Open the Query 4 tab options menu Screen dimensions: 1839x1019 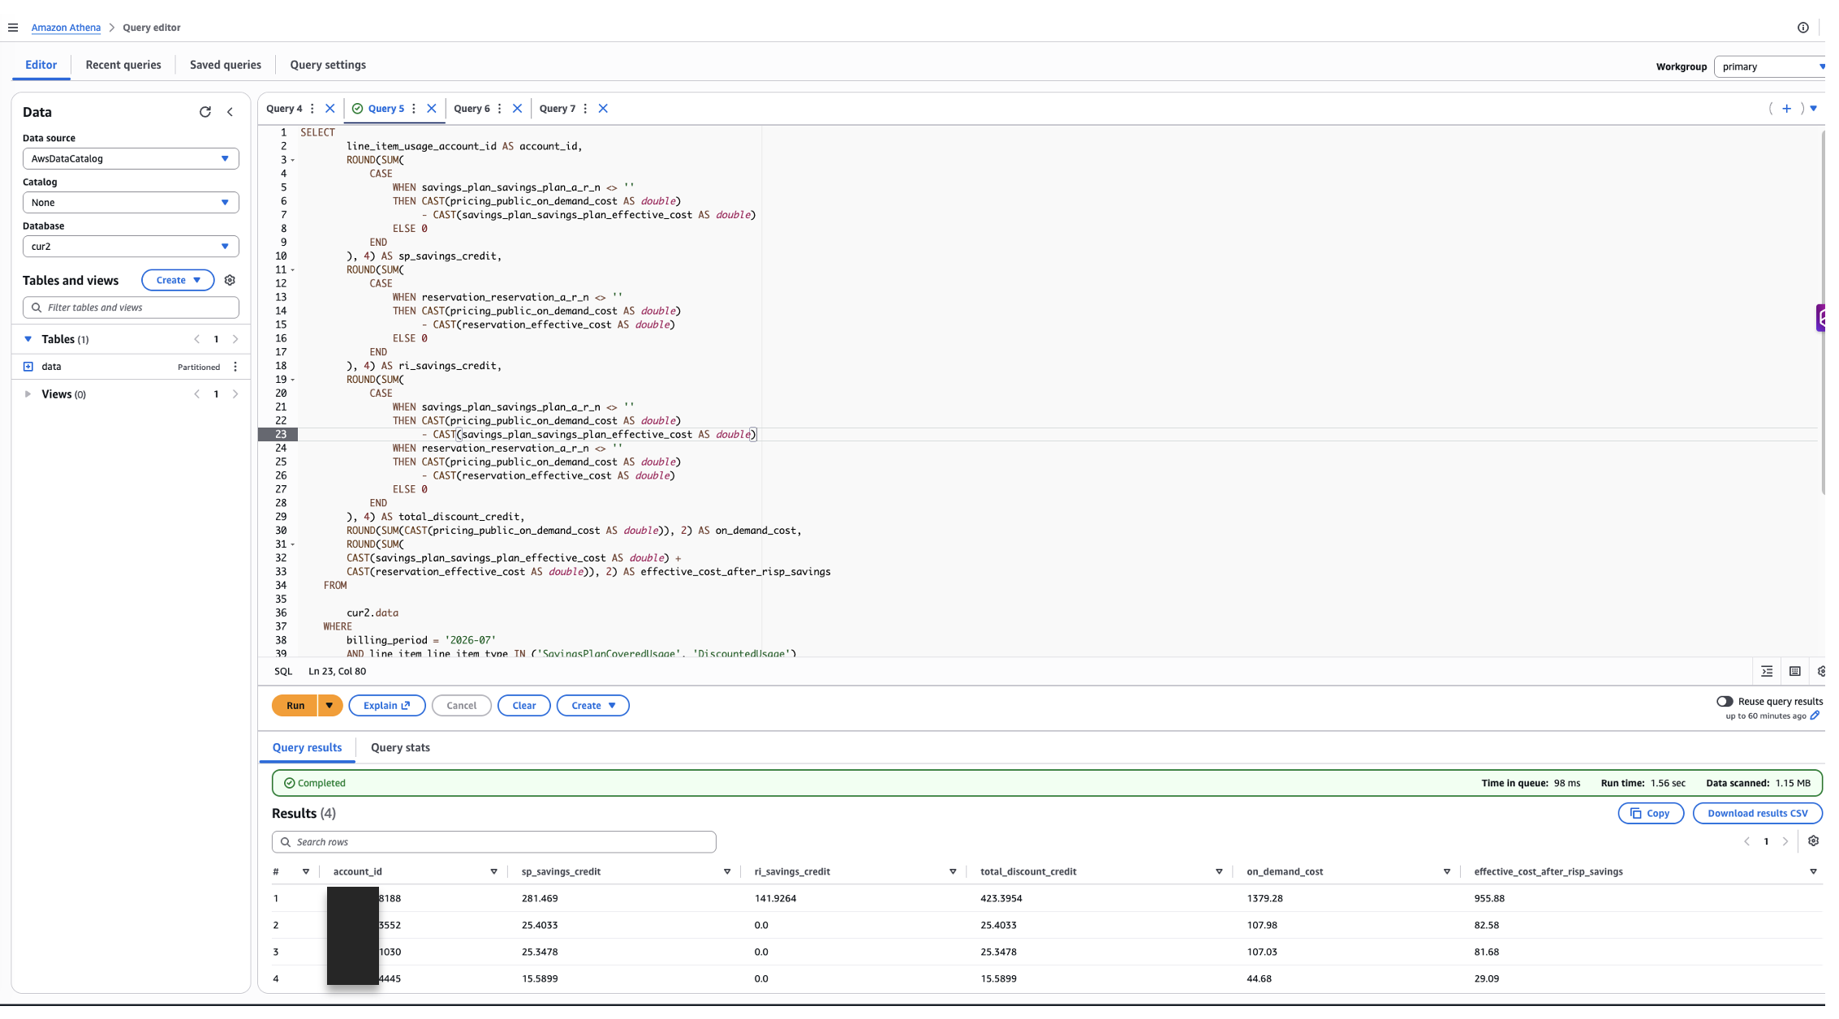point(314,110)
